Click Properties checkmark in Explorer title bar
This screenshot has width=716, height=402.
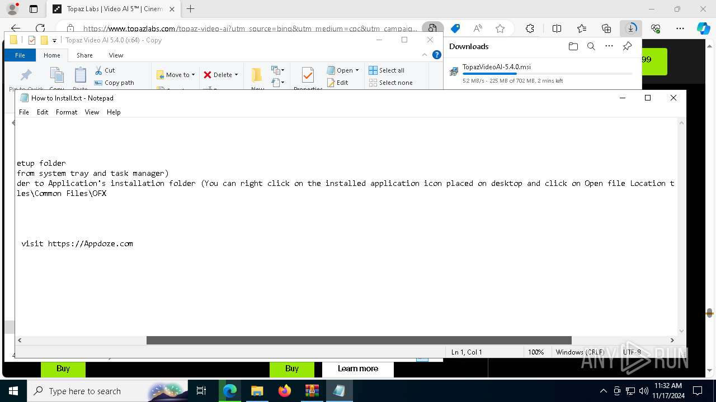tap(31, 40)
